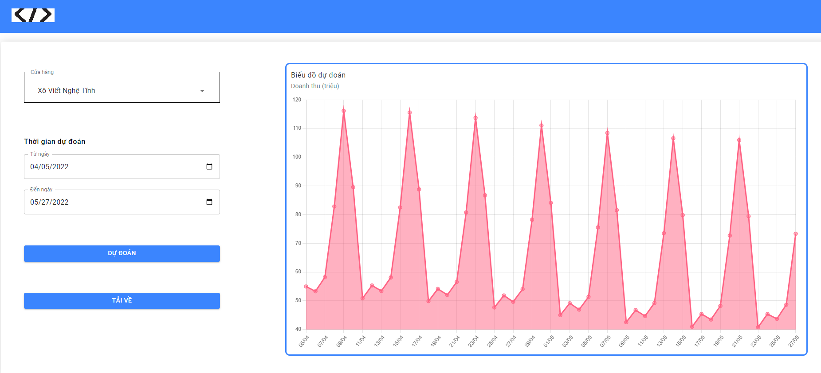The height and width of the screenshot is (373, 821).
Task: Click the Từ ngày field label
Action: point(40,154)
